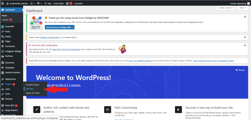This screenshot has width=251, height=120.
Task: Click the Settings icon in sidebar
Action: tap(2, 99)
